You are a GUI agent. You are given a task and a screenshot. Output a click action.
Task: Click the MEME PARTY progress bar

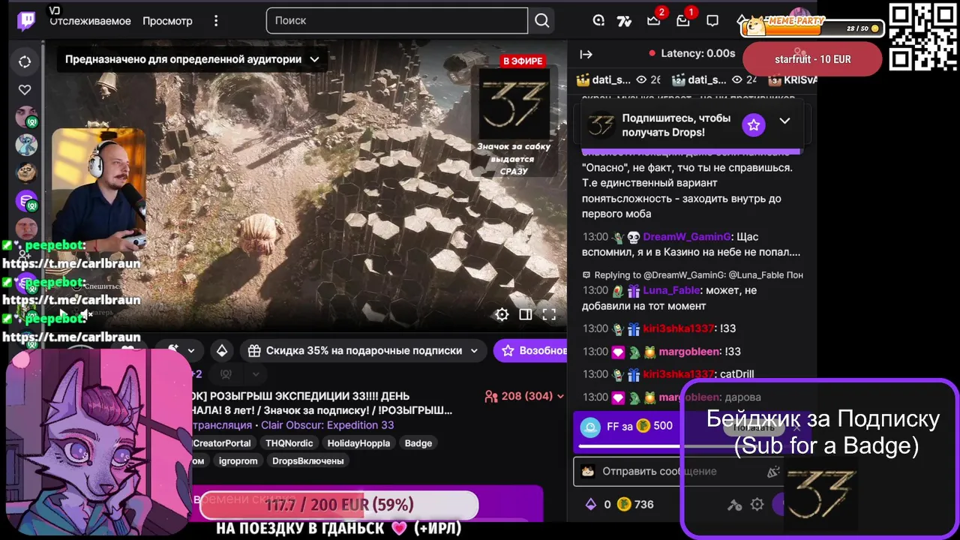pyautogui.click(x=814, y=28)
